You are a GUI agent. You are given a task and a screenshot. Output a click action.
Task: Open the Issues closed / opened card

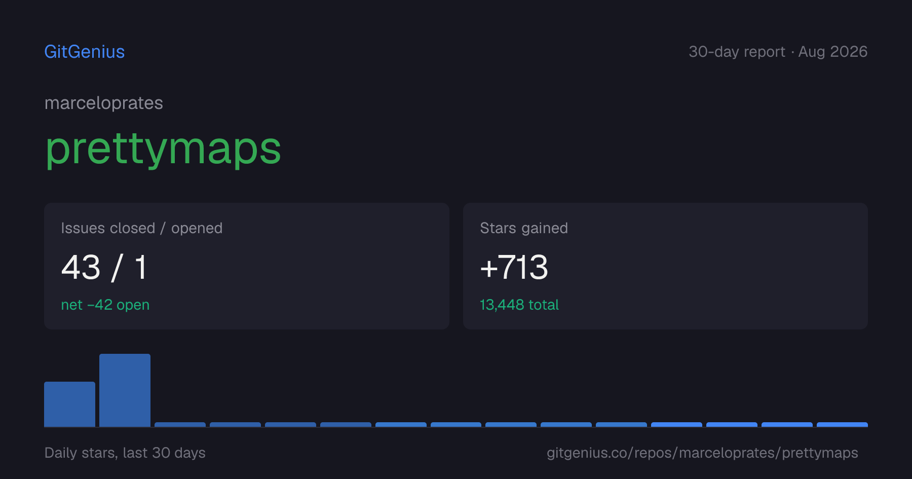247,266
